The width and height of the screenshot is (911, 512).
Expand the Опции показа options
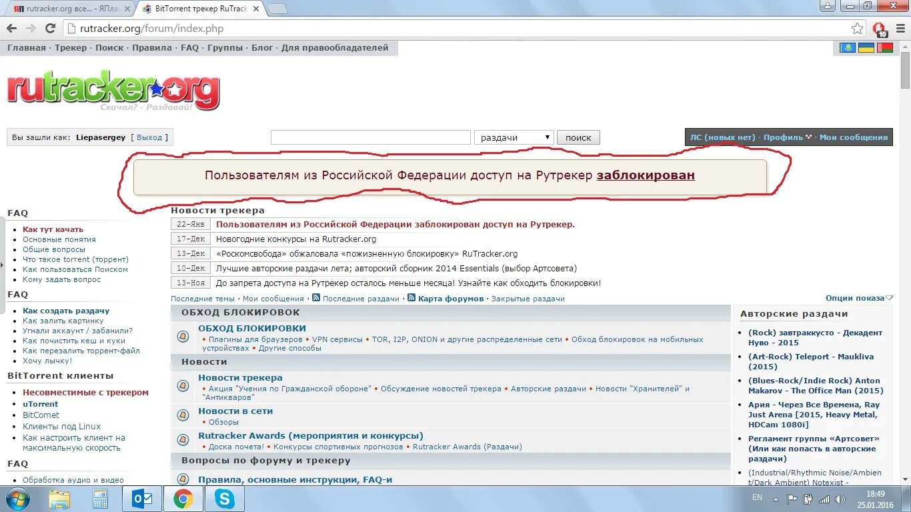pos(859,298)
